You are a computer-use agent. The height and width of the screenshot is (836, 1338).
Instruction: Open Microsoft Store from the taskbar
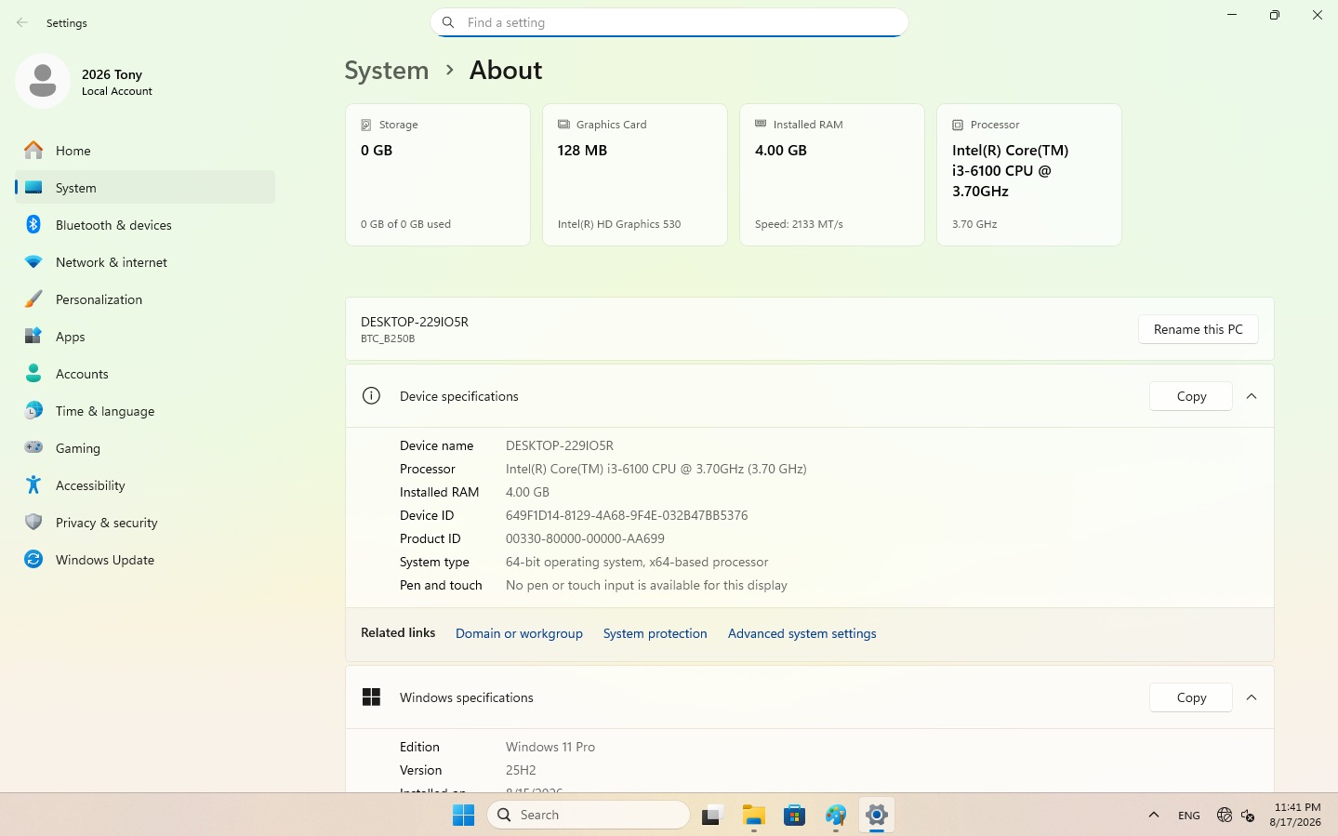pyautogui.click(x=794, y=815)
